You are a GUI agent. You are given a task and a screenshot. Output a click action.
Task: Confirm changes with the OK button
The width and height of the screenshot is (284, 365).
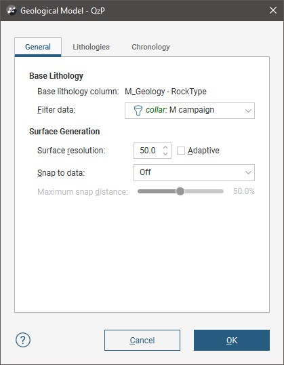pos(232,340)
